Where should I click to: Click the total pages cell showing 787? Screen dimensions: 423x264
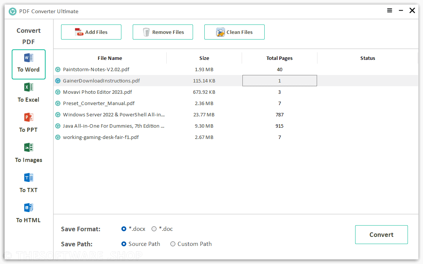pos(279,115)
